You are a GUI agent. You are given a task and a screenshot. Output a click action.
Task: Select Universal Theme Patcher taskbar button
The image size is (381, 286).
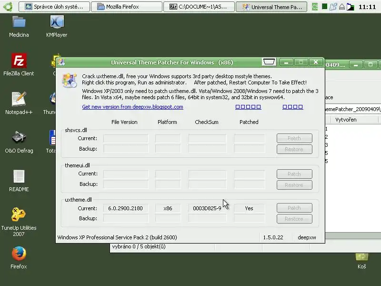click(x=271, y=7)
